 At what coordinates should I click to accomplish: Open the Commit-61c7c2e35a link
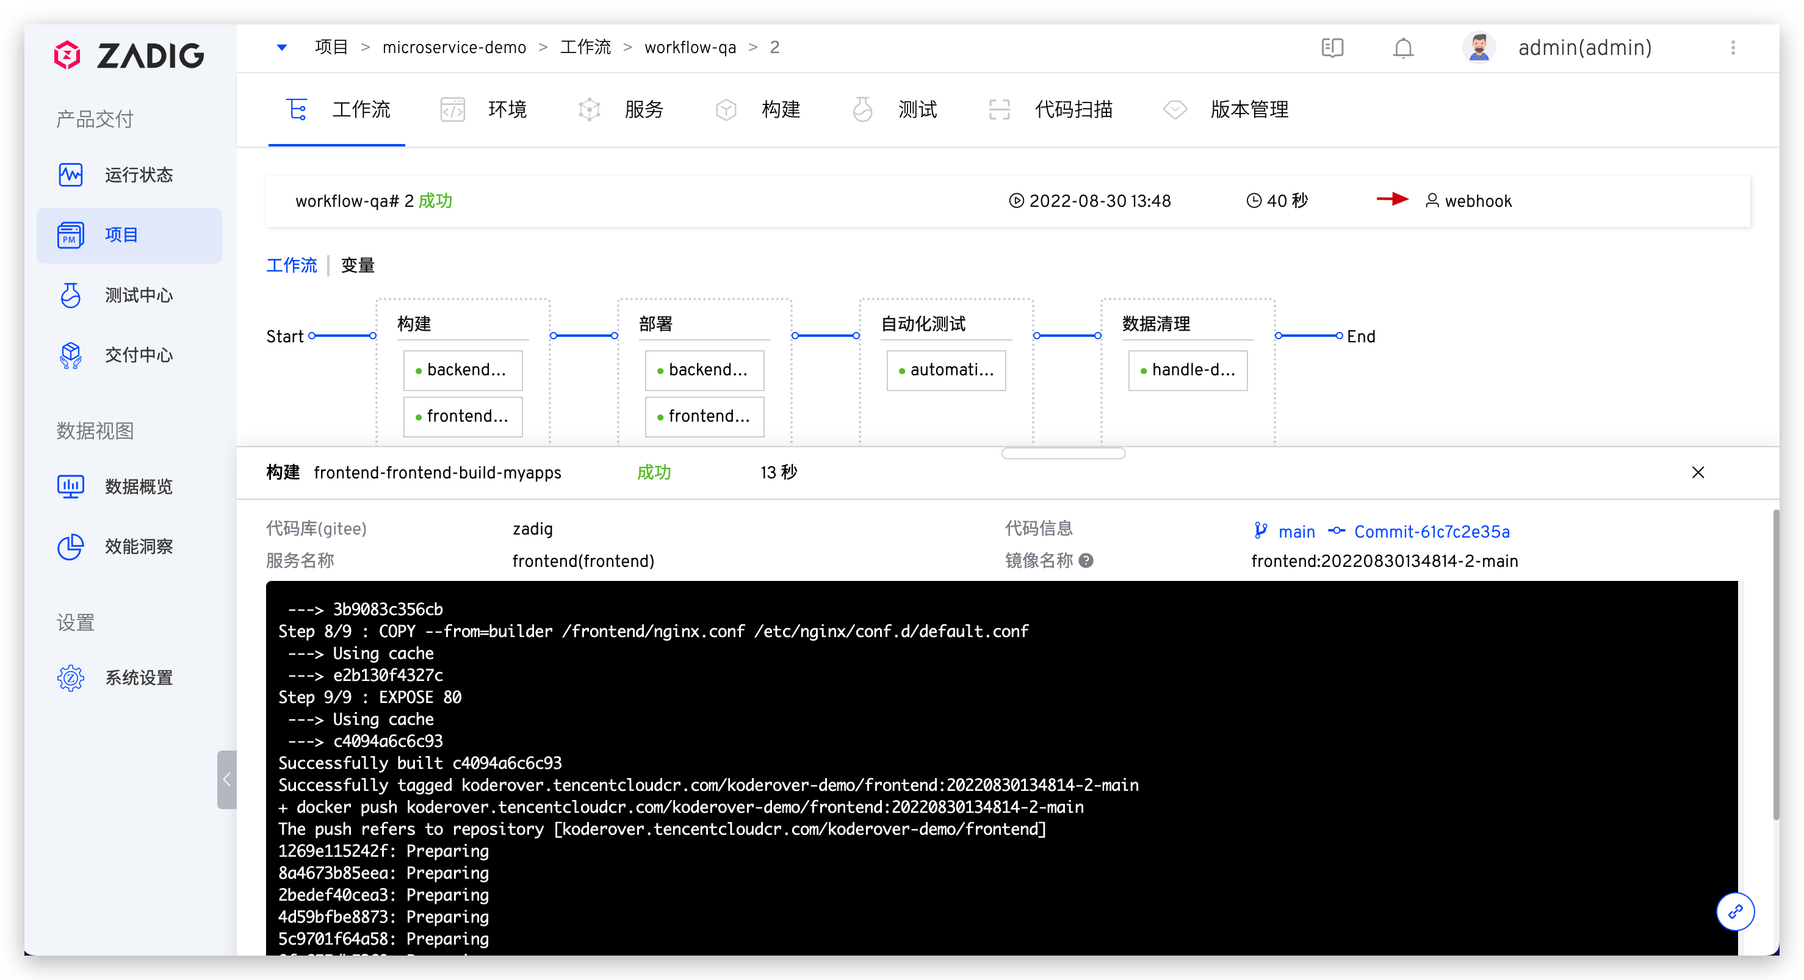click(1431, 532)
